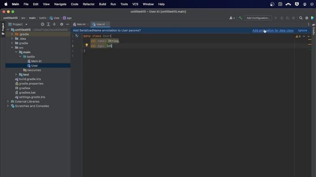The image size is (316, 177).
Task: Open the Build menu
Action: click(102, 4)
